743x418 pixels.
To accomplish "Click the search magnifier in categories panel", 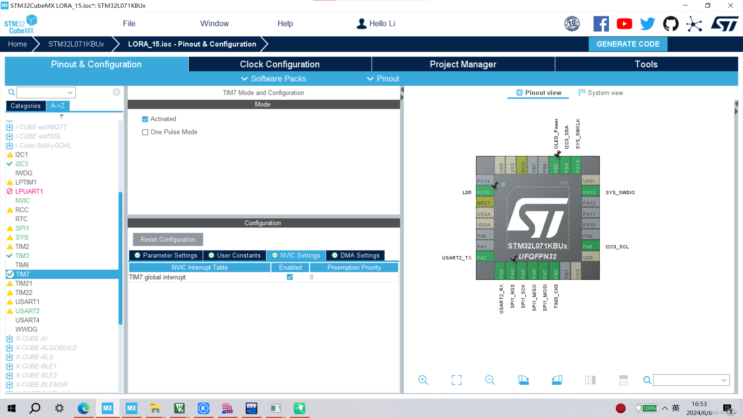I will (x=12, y=92).
